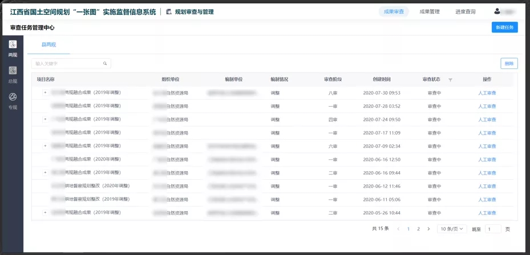Go to next page using the arrow

point(428,229)
